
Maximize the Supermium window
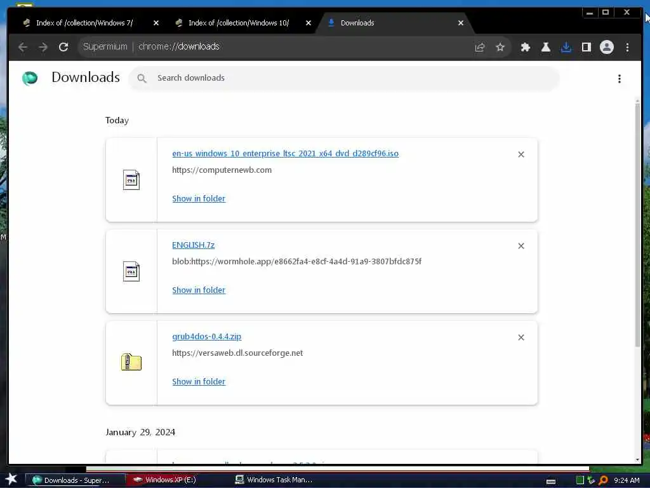606,13
